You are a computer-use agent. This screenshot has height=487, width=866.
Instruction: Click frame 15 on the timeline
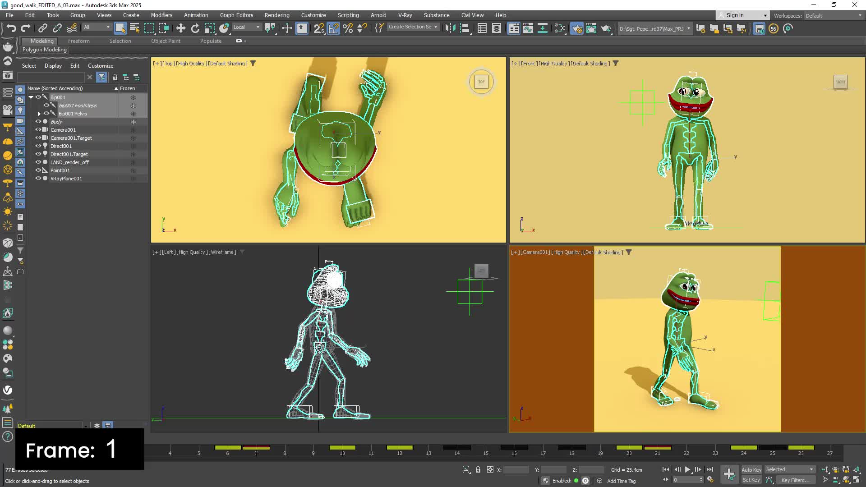486,451
